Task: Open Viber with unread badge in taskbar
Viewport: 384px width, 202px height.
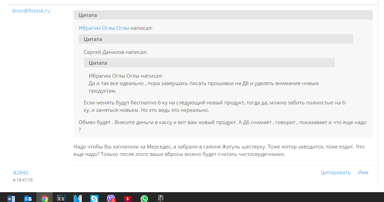Action: click(111, 198)
